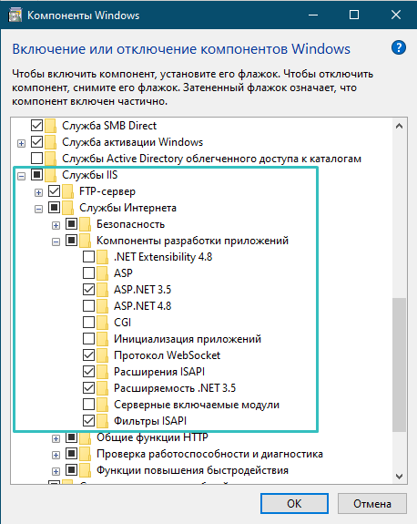The height and width of the screenshot is (524, 417).
Task: Expand the FTP-сервер node
Action: 39,192
